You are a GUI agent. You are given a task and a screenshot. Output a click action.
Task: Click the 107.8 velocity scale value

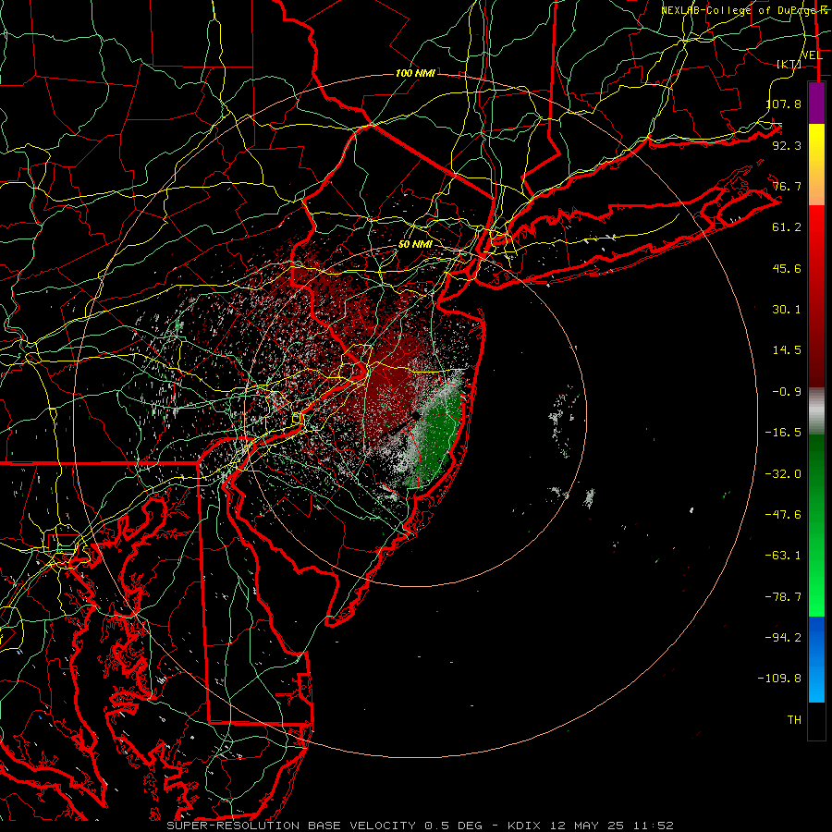784,104
